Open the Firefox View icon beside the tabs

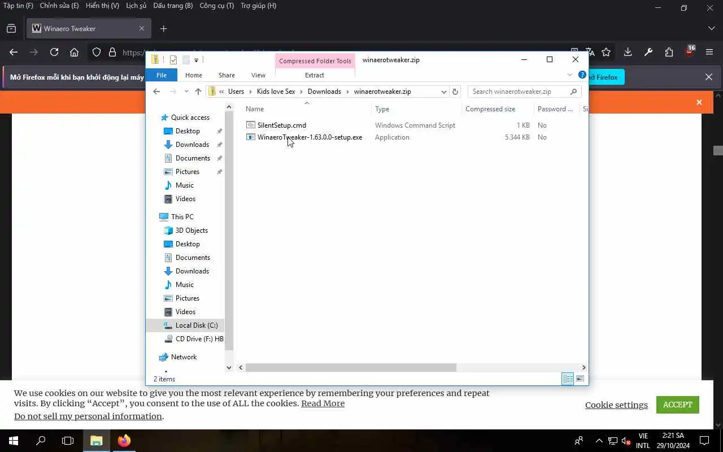(x=11, y=28)
